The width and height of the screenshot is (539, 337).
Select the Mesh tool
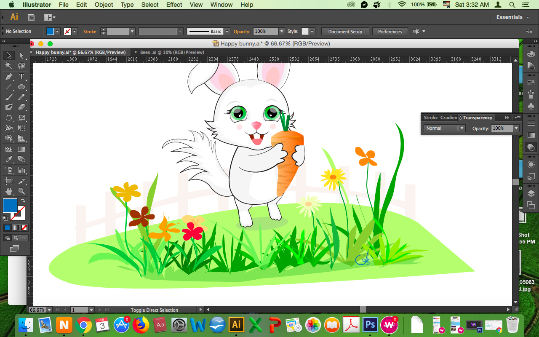pyautogui.click(x=9, y=149)
